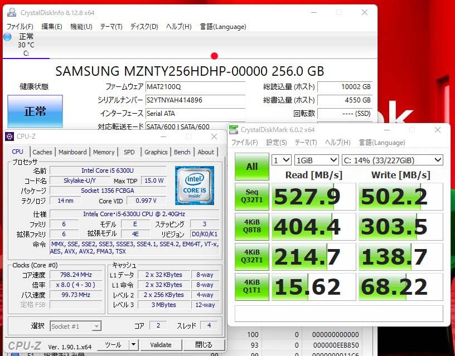Click the blue 正常 health status button
The height and width of the screenshot is (356, 455).
click(35, 111)
